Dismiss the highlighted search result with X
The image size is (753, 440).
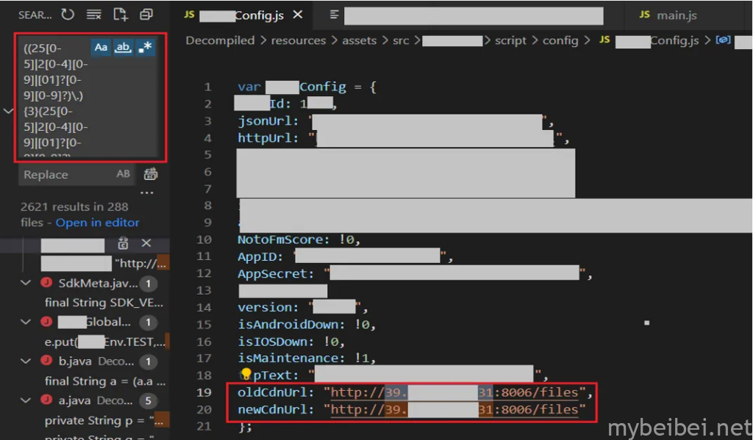pyautogui.click(x=146, y=243)
